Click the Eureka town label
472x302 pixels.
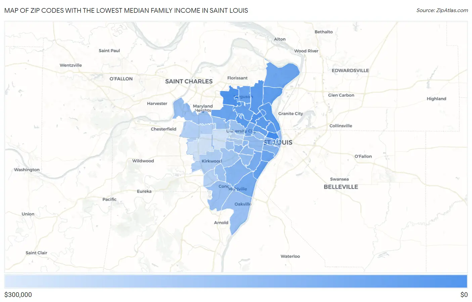click(144, 191)
